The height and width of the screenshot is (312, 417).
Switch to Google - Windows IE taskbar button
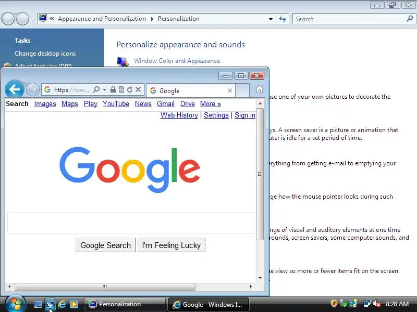point(208,304)
